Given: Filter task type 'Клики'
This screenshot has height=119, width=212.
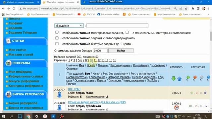Looking at the screenshot, I should coord(96,74).
